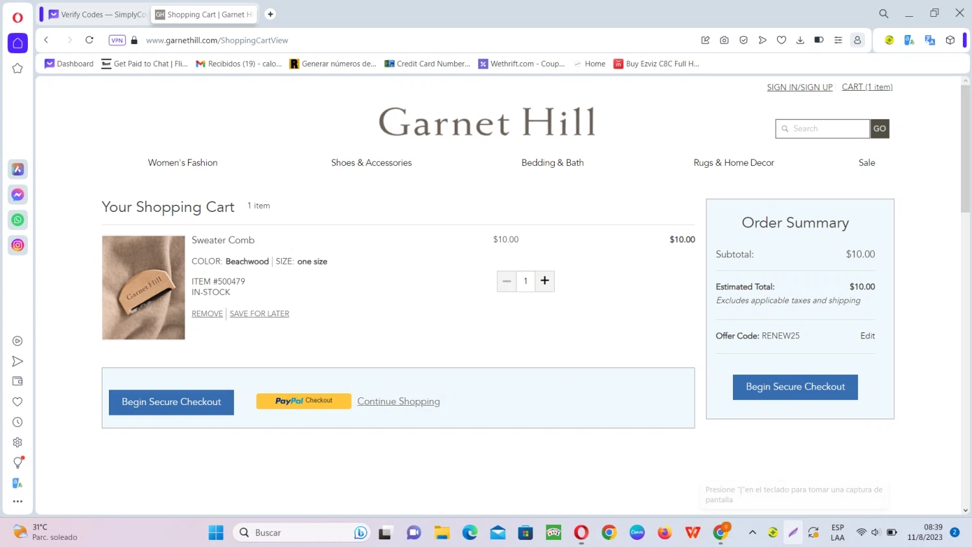This screenshot has height=547, width=972.
Task: Click the Opera sidebar home icon
Action: 17,43
